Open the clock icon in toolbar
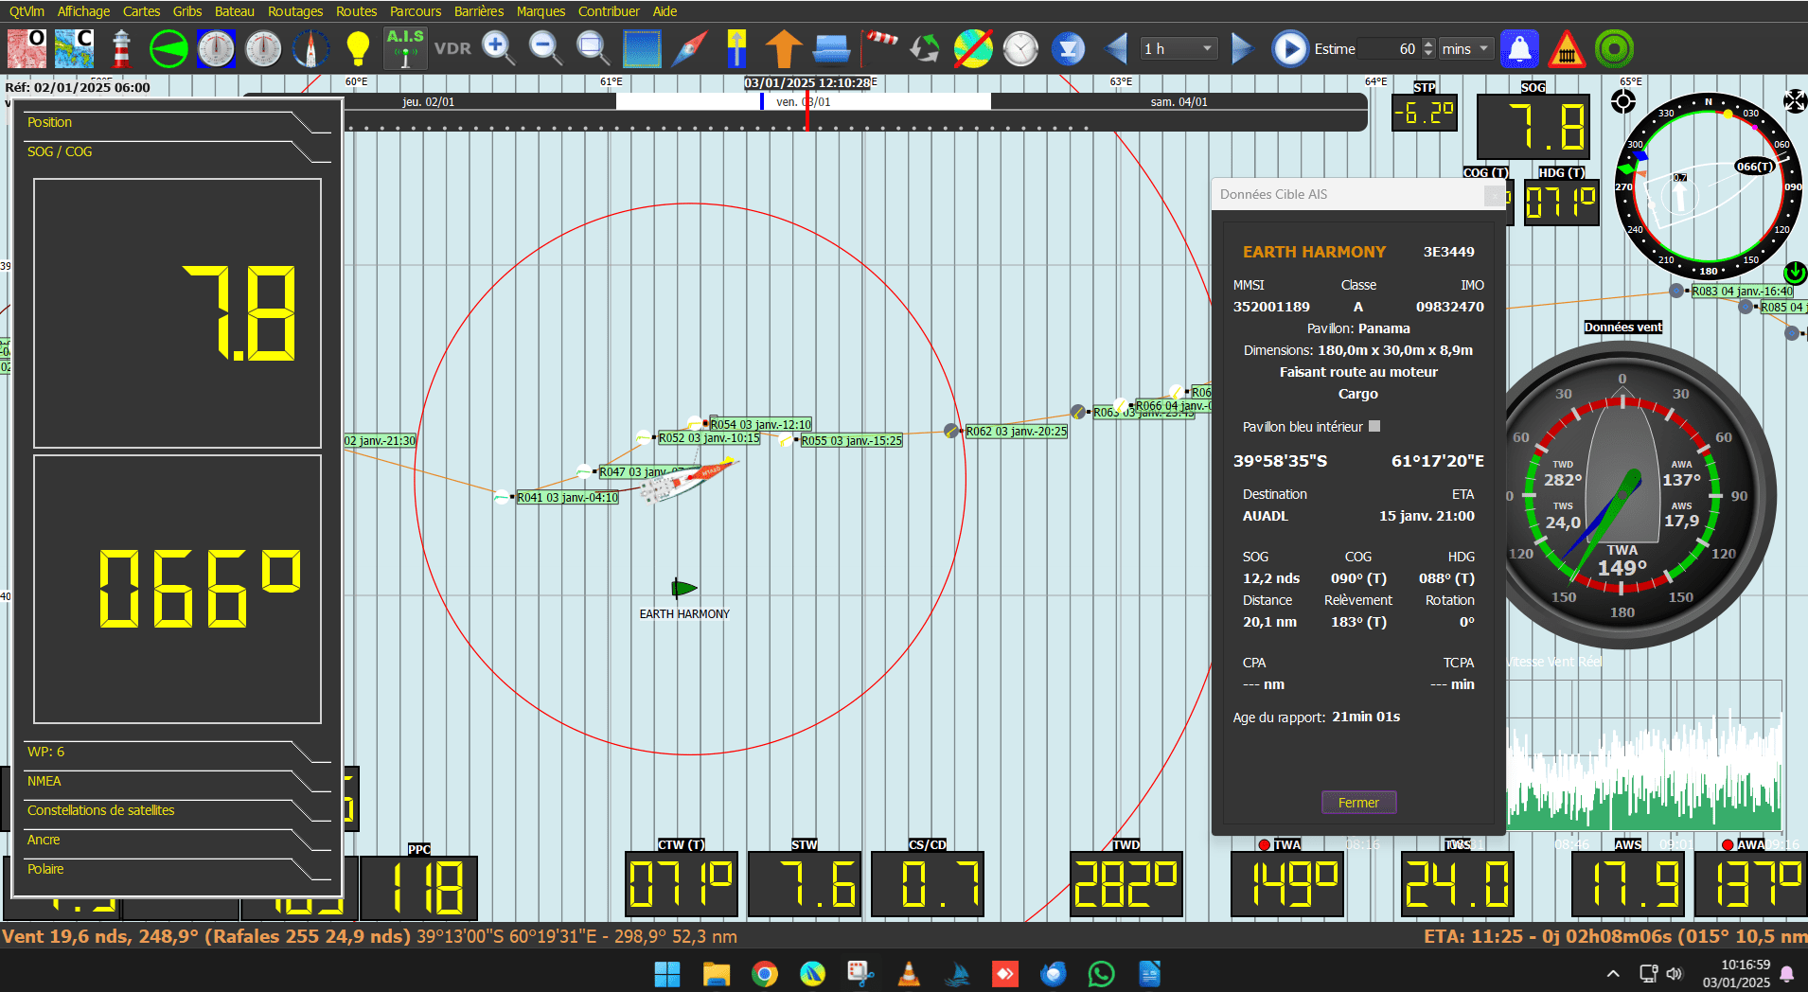Screen dimensions: 1808x992 coord(1020,48)
